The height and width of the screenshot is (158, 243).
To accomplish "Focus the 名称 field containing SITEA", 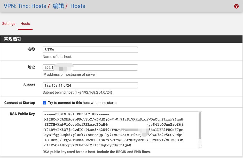I will point(90,50).
